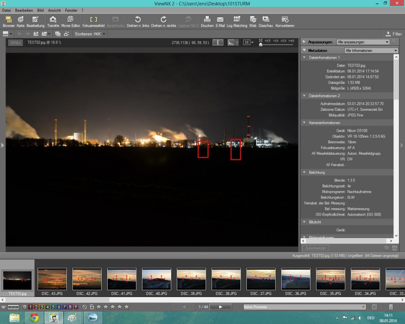Rotate image right with Drehen n. rechts

tap(163, 22)
